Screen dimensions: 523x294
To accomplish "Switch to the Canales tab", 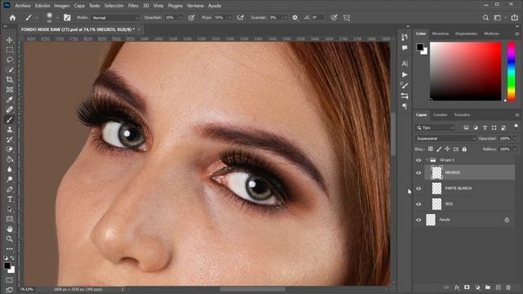I will coord(440,114).
